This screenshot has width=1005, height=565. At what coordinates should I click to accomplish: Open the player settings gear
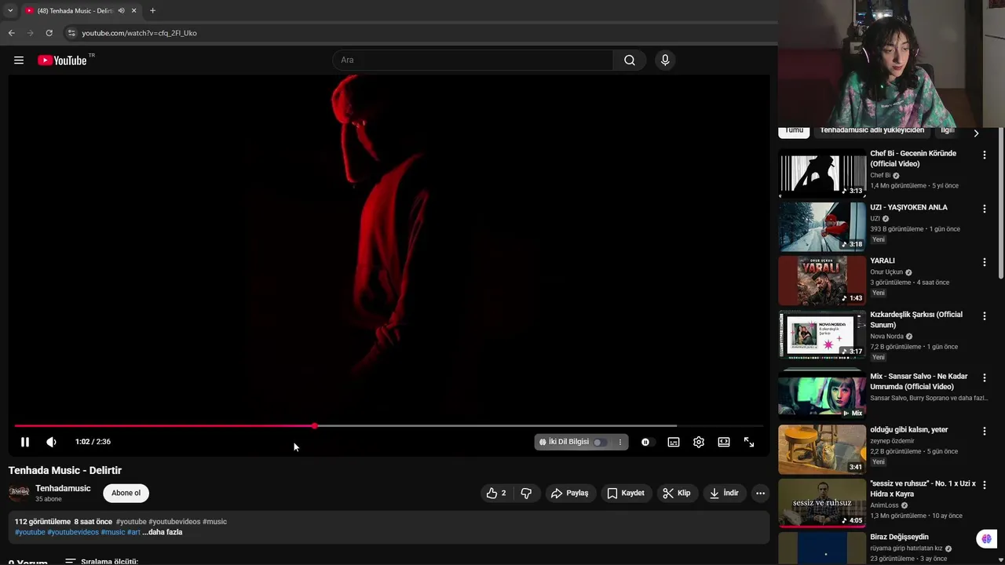(x=699, y=442)
